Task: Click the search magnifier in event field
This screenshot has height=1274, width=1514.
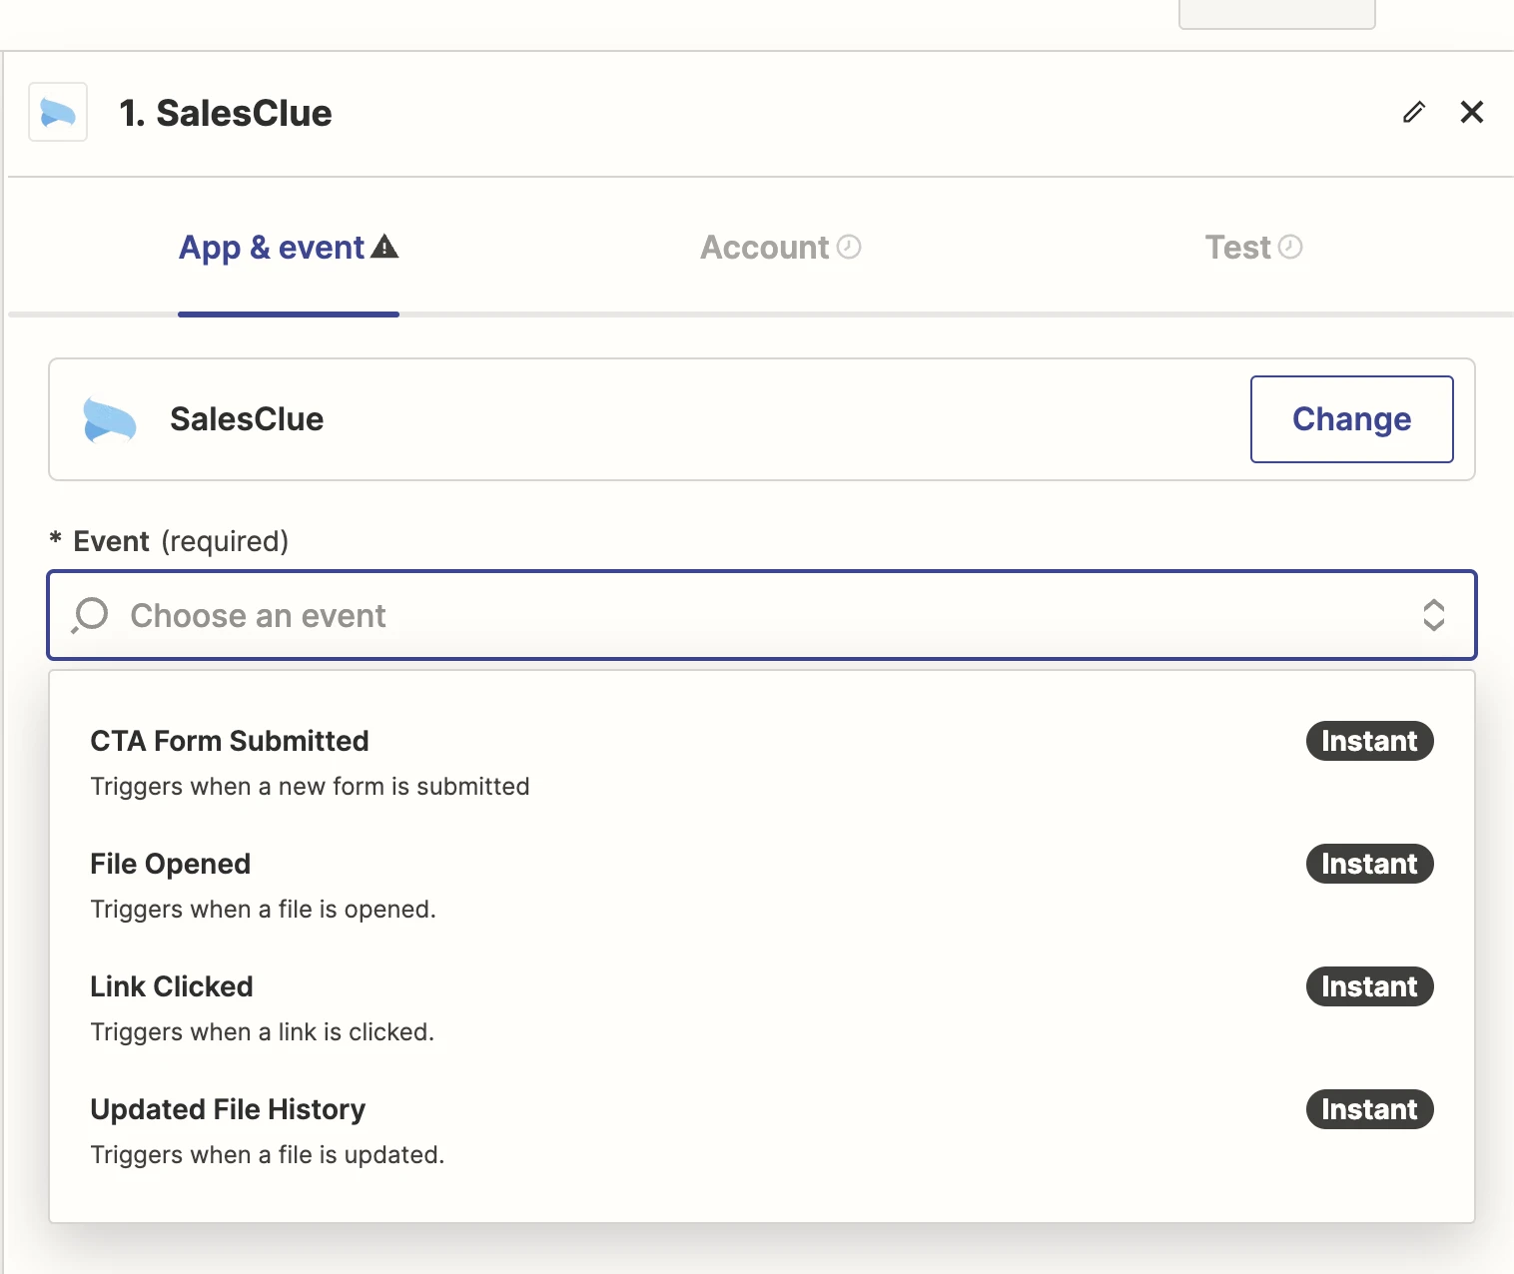Action: [90, 615]
